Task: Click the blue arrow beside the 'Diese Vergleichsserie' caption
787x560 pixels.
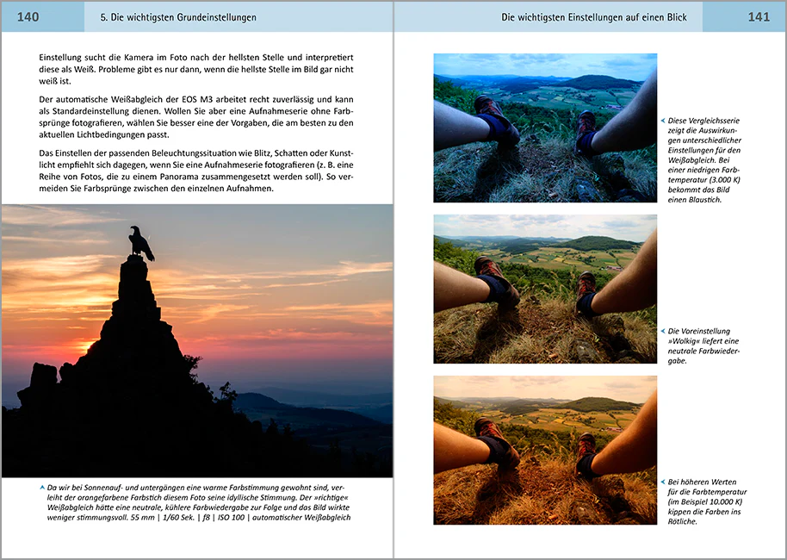Action: click(x=663, y=121)
